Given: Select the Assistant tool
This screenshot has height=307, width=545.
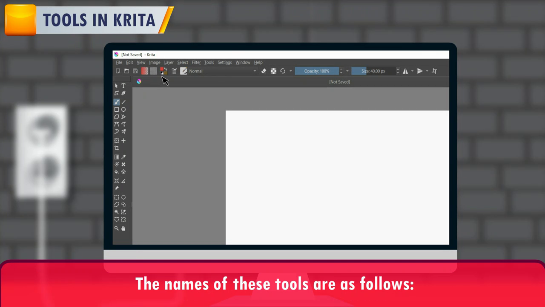Looking at the screenshot, I should click(x=116, y=181).
